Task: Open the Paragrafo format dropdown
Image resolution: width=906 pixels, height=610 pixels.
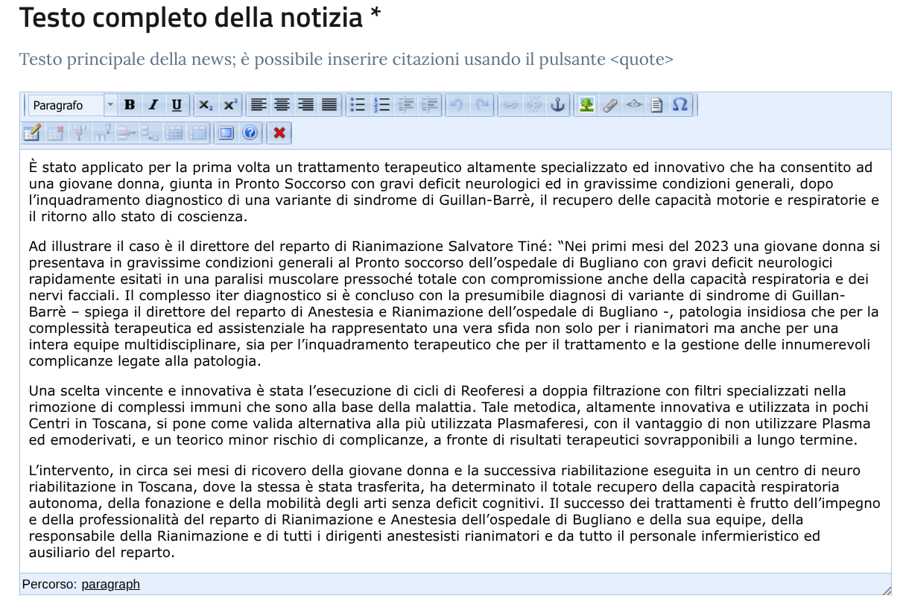Action: pos(66,105)
